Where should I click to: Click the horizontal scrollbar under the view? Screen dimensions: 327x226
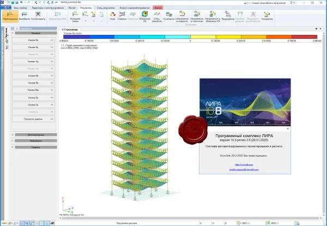click(191, 218)
